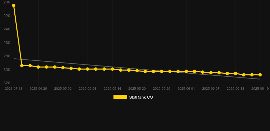Select the data point at 2025-06-01
270x131 pixels.
186,71
